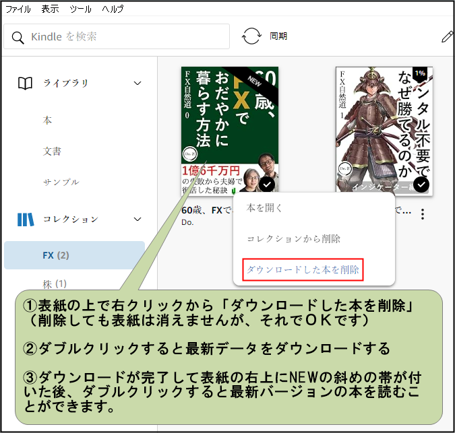The width and height of the screenshot is (455, 433).
Task: Click the 1% progress badge on the samurai cover
Action: click(420, 73)
